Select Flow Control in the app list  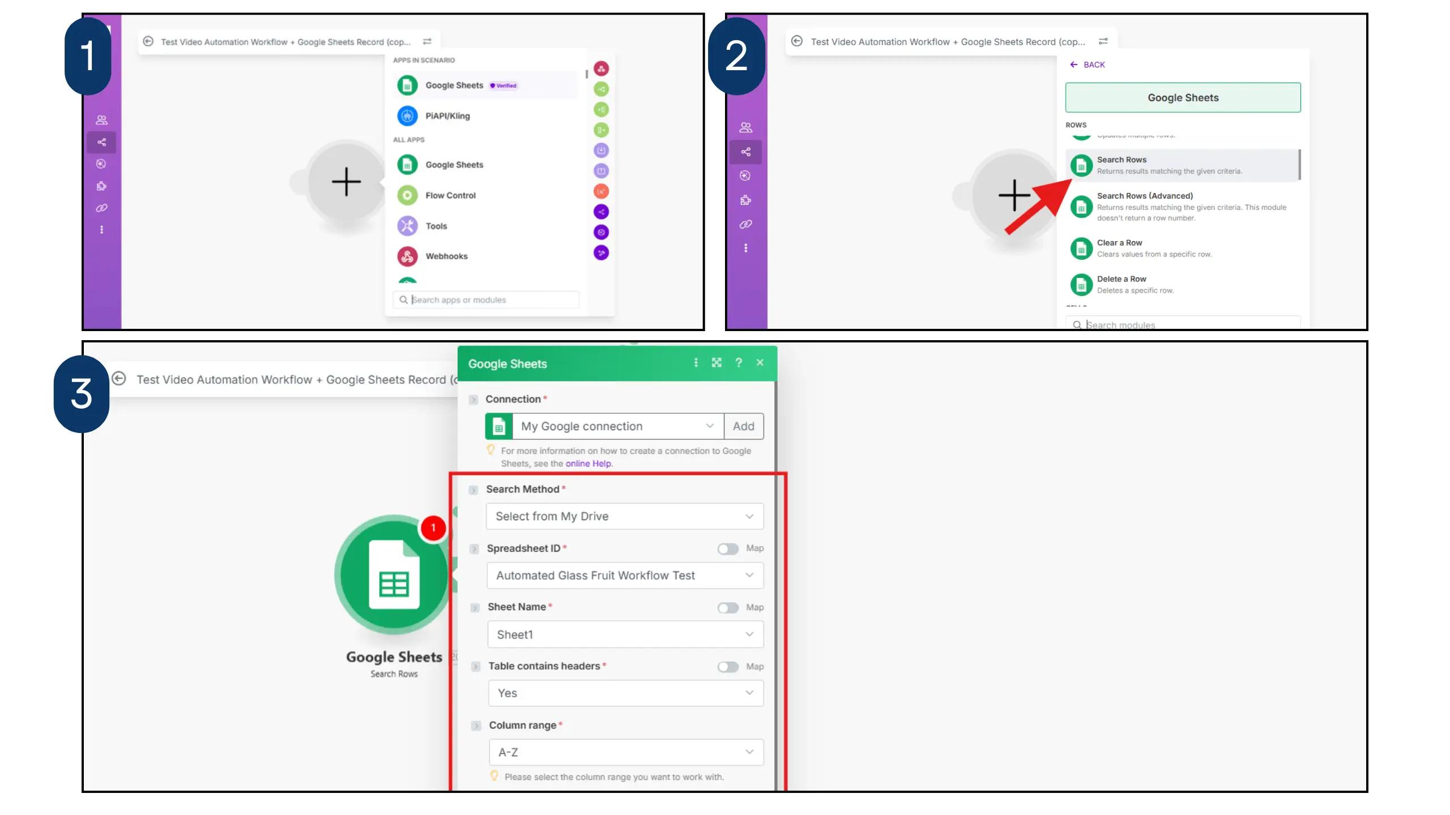pos(485,195)
